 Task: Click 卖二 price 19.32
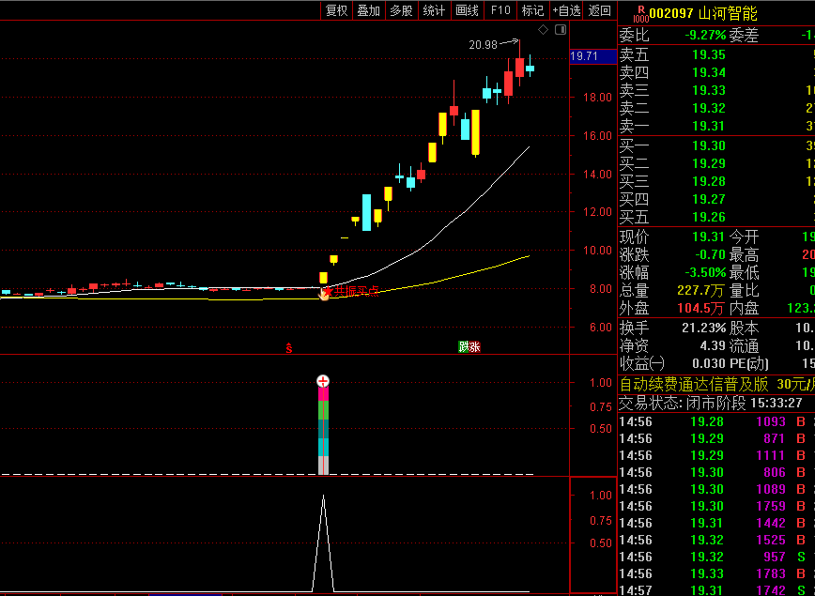click(x=709, y=108)
